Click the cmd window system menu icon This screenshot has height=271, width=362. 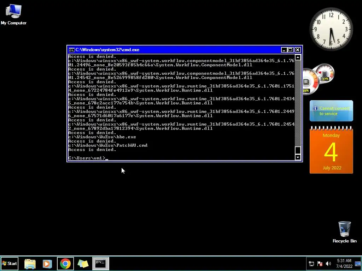[72, 50]
